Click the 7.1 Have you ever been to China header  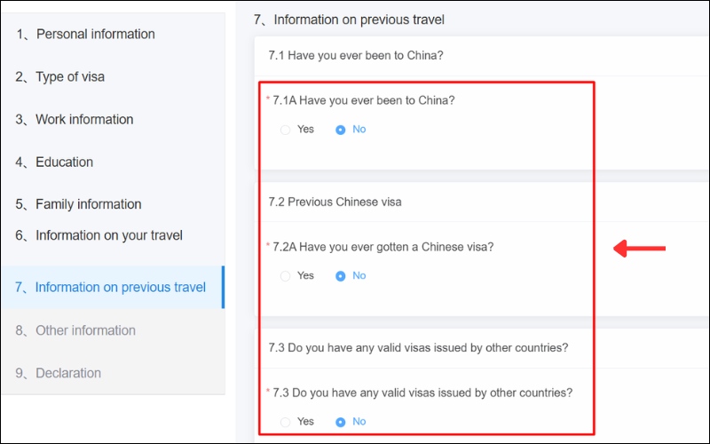(x=356, y=55)
